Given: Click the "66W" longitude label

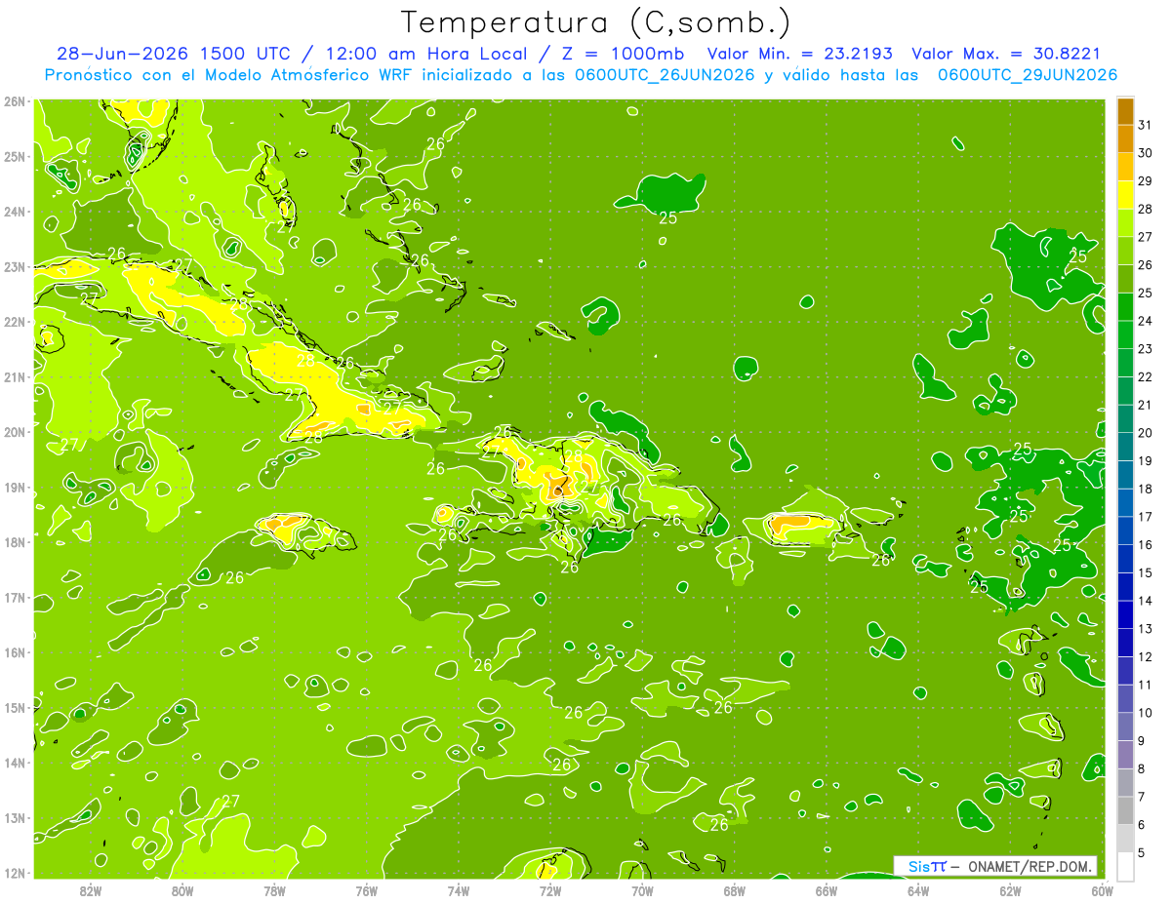Looking at the screenshot, I should click(827, 891).
